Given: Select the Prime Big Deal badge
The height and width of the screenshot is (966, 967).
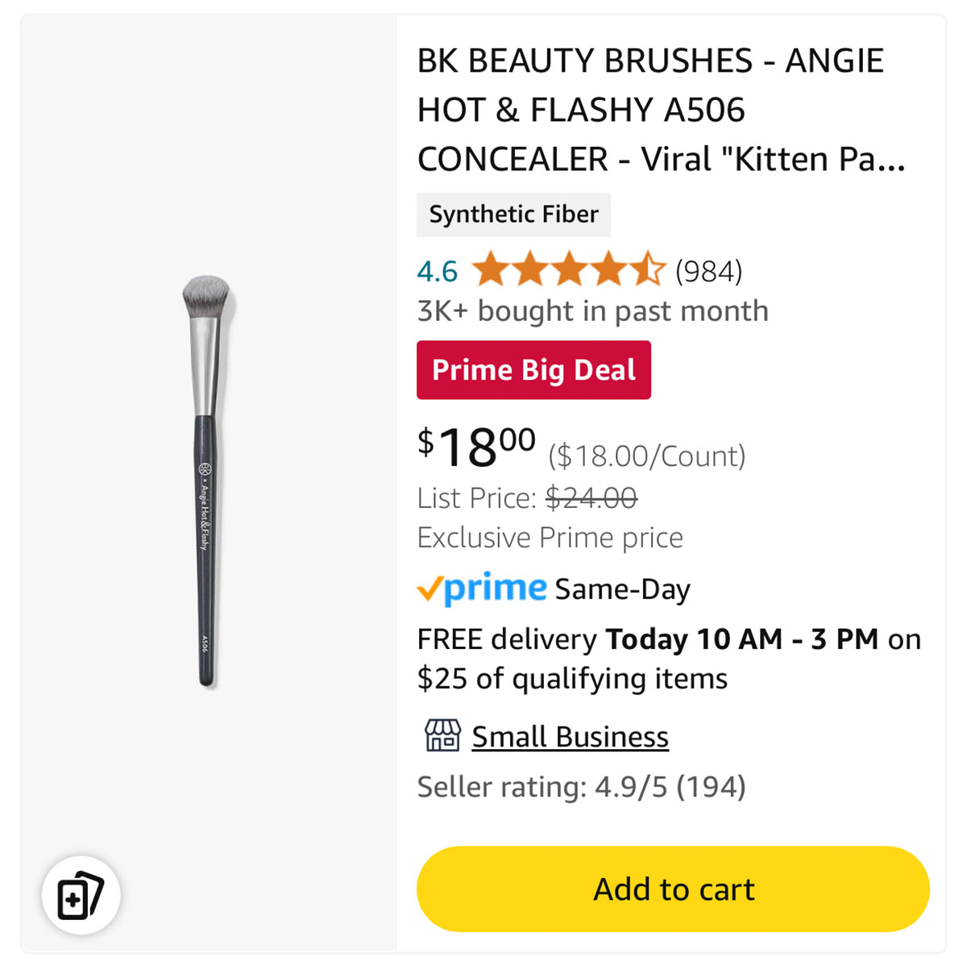Looking at the screenshot, I should (533, 370).
